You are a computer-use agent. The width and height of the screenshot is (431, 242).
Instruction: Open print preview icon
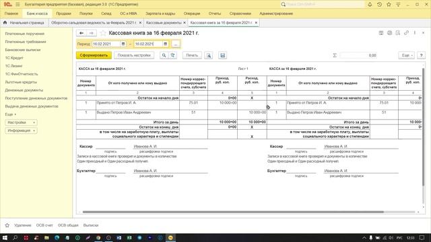tap(209, 55)
